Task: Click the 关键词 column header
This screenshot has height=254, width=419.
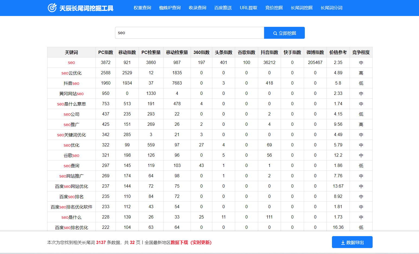Action: coord(71,52)
